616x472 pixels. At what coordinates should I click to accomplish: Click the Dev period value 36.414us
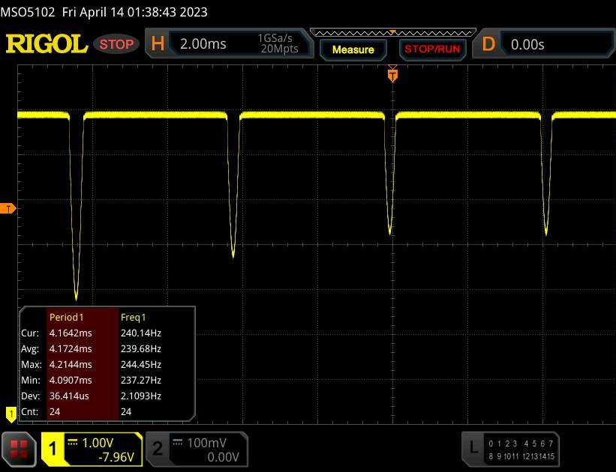(69, 396)
